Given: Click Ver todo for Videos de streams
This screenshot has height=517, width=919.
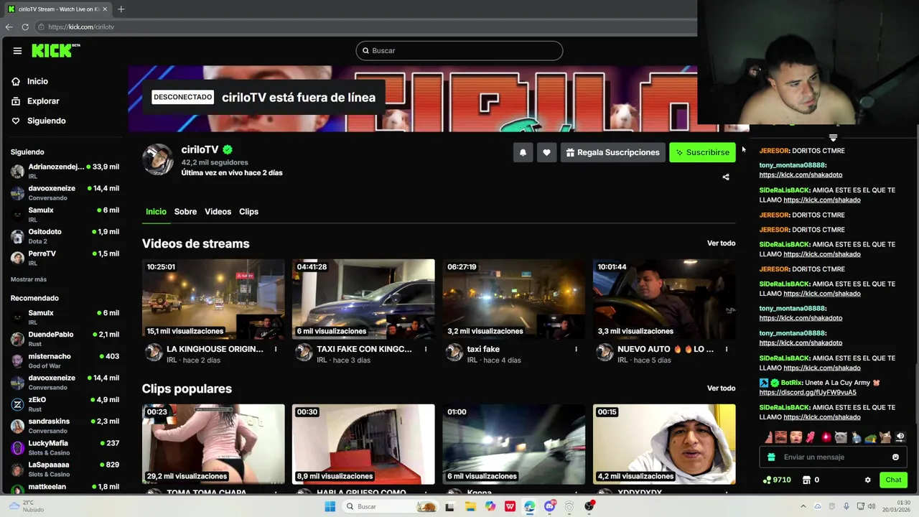Looking at the screenshot, I should click(x=721, y=243).
